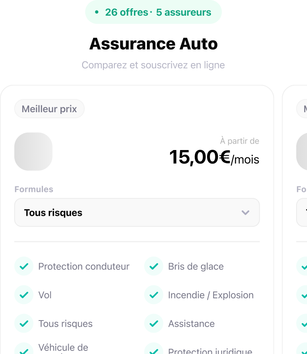Click the 26 offres · 5 assureurs pill
The image size is (307, 354).
click(153, 12)
